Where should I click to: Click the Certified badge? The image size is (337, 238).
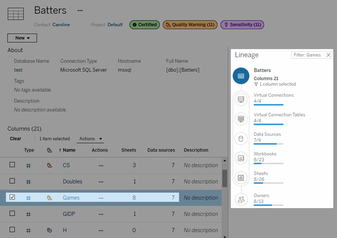(144, 25)
